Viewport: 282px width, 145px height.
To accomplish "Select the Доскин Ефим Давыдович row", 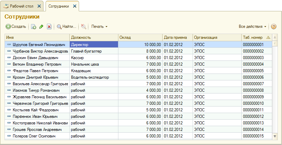I will coord(138,58).
